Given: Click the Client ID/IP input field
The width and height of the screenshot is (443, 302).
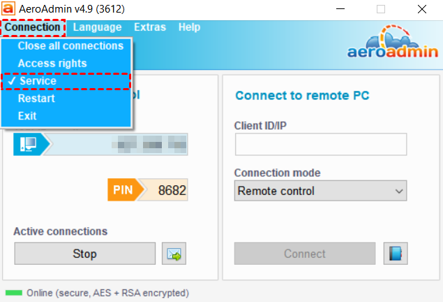Looking at the screenshot, I should (x=320, y=145).
